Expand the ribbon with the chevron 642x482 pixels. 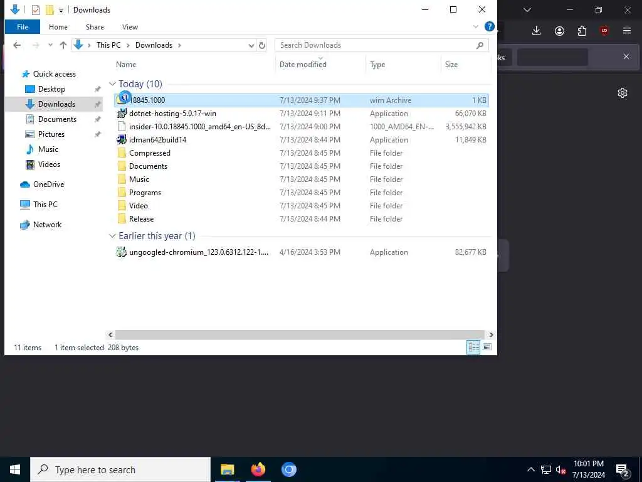pos(475,26)
